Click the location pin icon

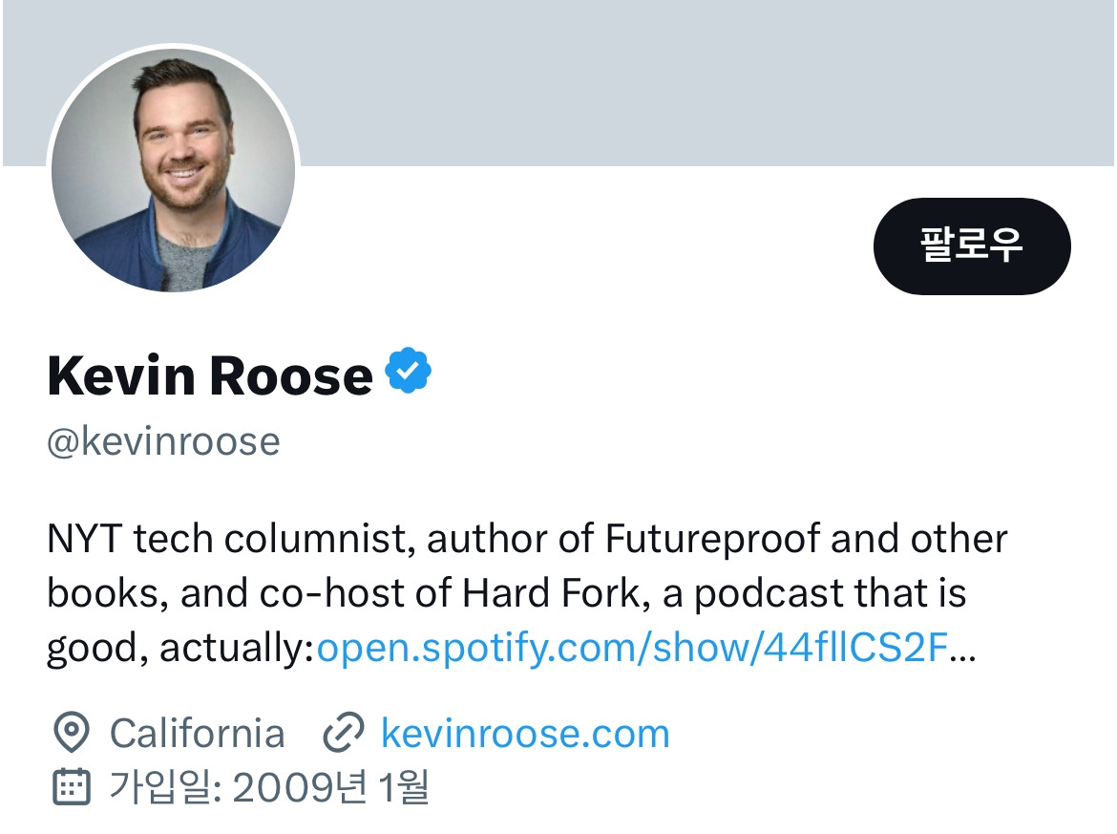[x=72, y=732]
